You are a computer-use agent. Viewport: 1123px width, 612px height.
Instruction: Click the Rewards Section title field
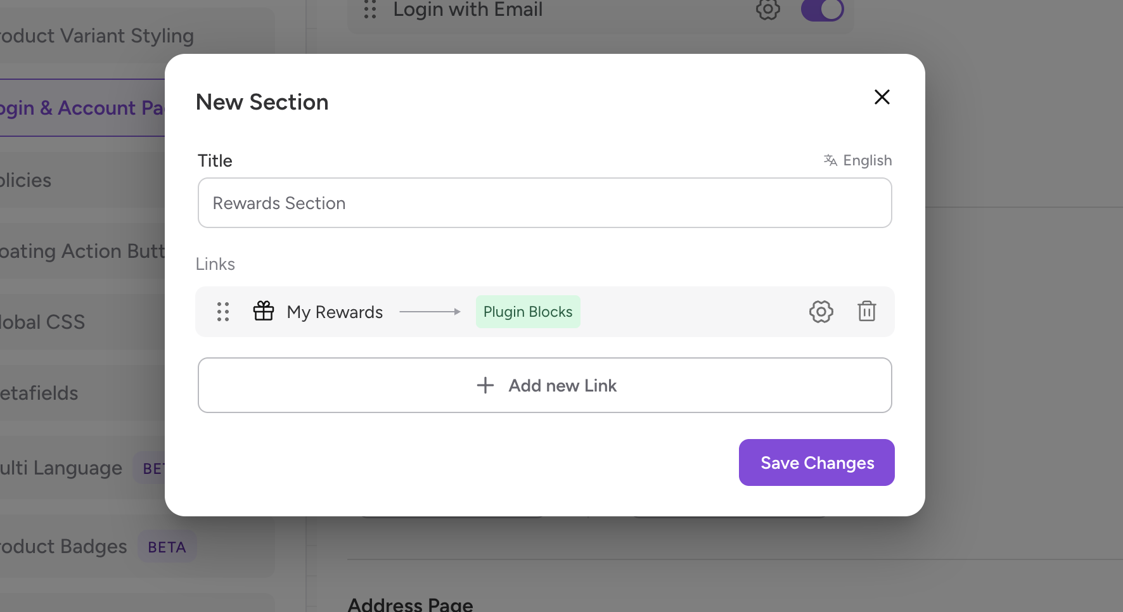(x=544, y=203)
